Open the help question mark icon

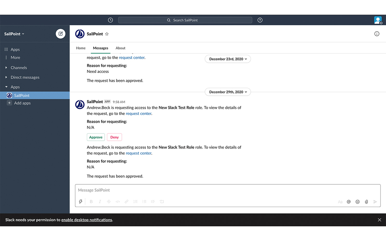pyautogui.click(x=260, y=20)
